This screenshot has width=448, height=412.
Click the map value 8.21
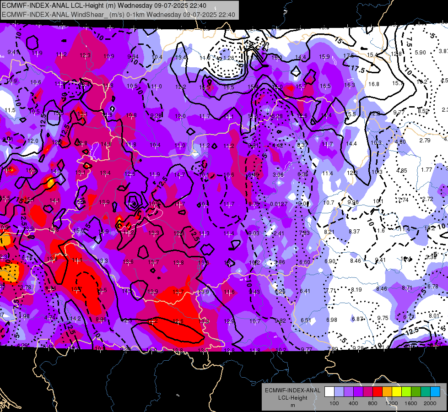329,232
